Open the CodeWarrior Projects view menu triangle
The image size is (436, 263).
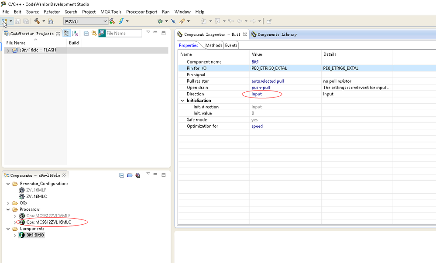tap(148, 32)
